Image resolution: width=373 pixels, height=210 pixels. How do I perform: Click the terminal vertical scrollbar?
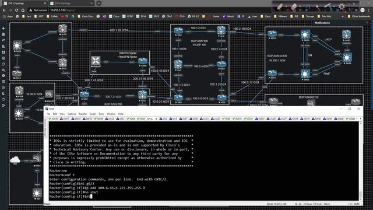(x=361, y=161)
